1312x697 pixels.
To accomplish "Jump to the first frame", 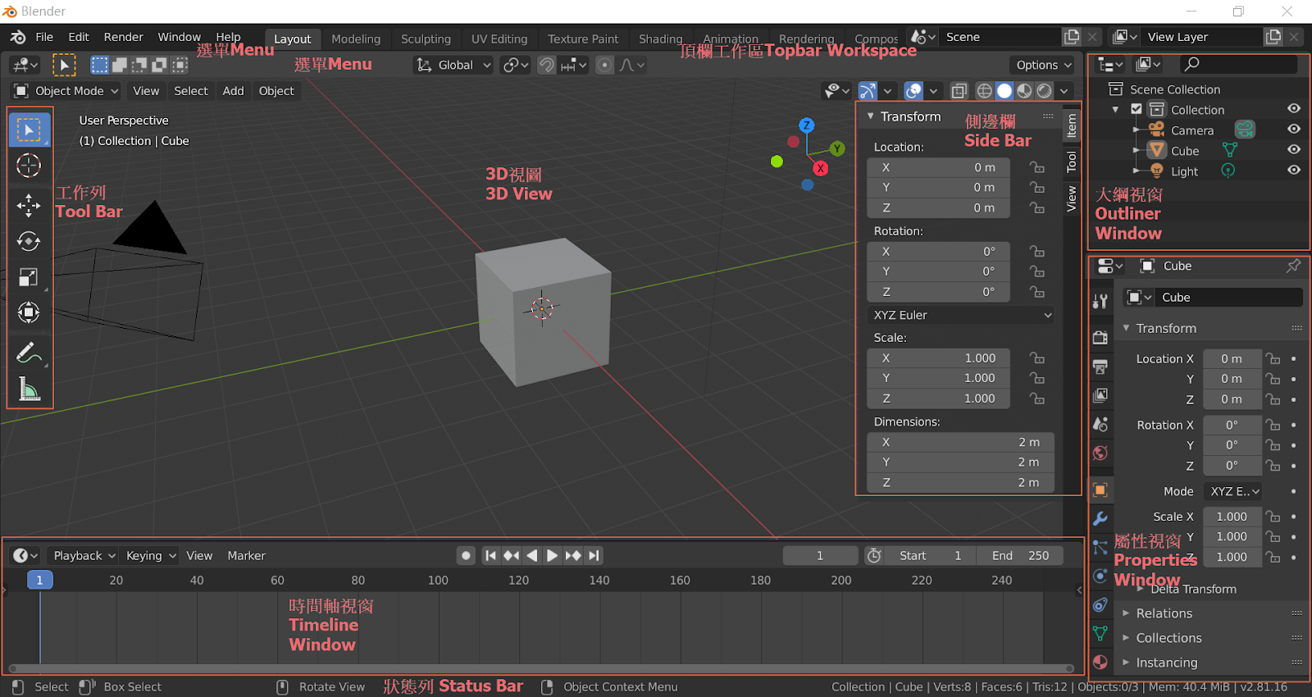I will [x=490, y=555].
